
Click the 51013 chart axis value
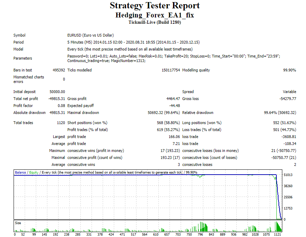(288, 175)
